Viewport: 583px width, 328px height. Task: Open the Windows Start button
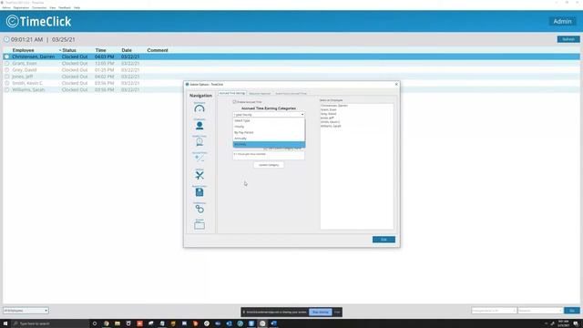tap(5, 323)
